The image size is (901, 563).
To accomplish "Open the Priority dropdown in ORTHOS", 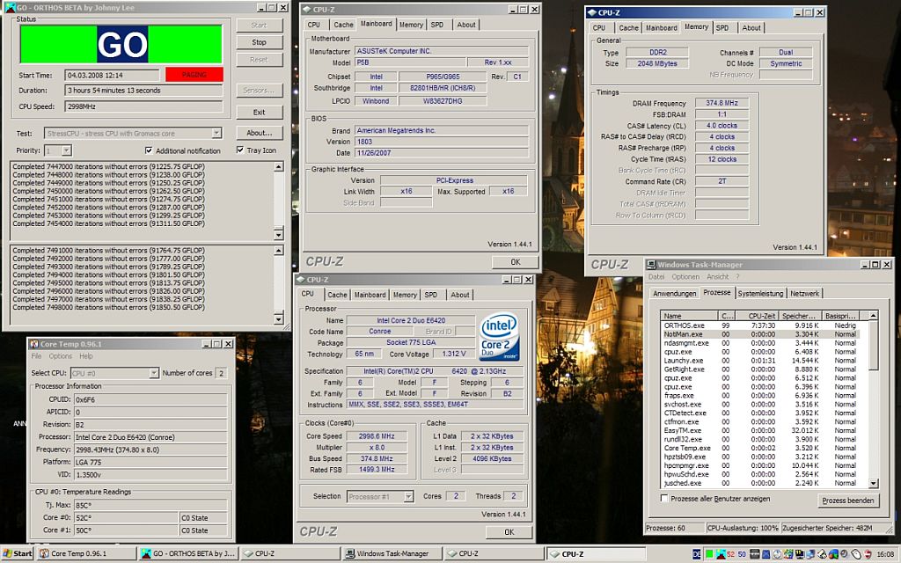I will point(67,150).
